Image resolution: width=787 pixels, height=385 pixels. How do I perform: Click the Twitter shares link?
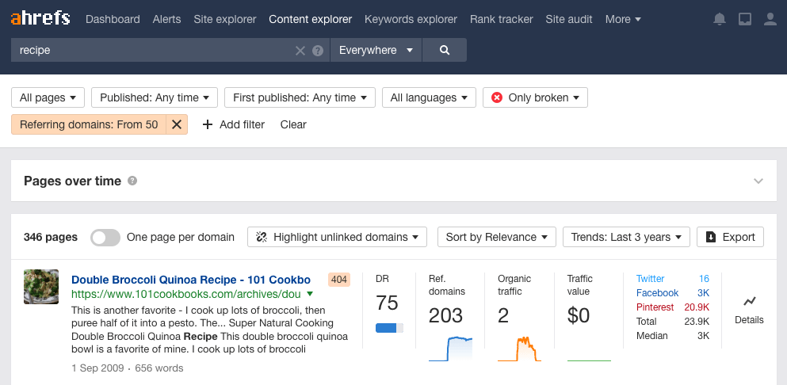click(650, 279)
